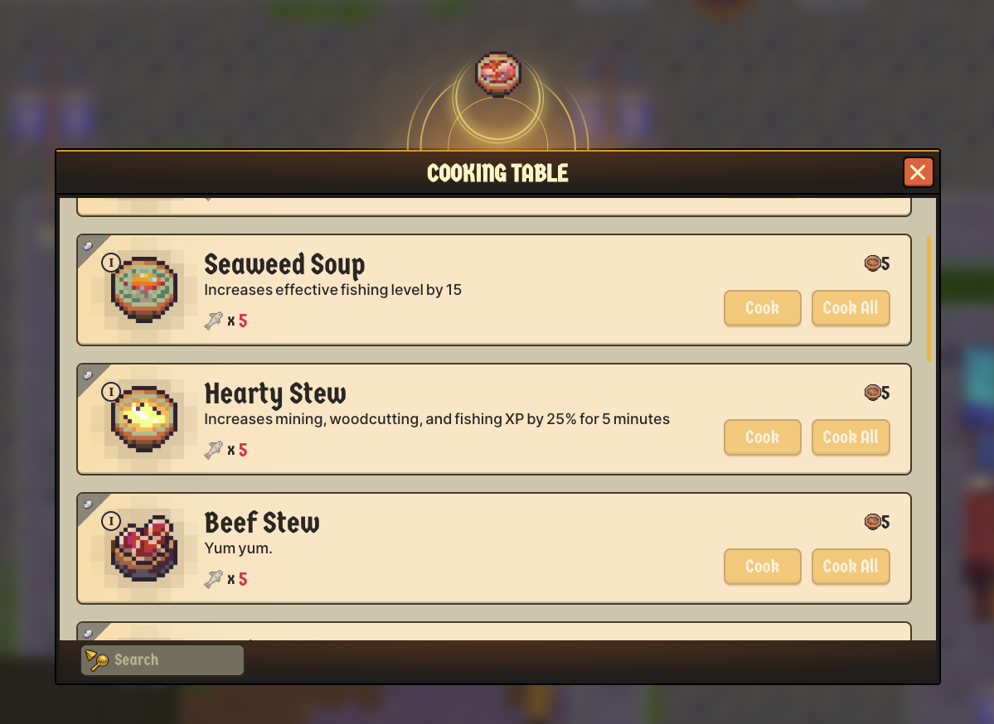Viewport: 994px width, 724px height.
Task: Click fish ingredient icon under Seaweed Soup
Action: tap(214, 321)
